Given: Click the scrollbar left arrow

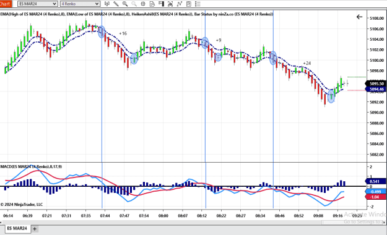Looking at the screenshot, I should [x=1, y=222].
